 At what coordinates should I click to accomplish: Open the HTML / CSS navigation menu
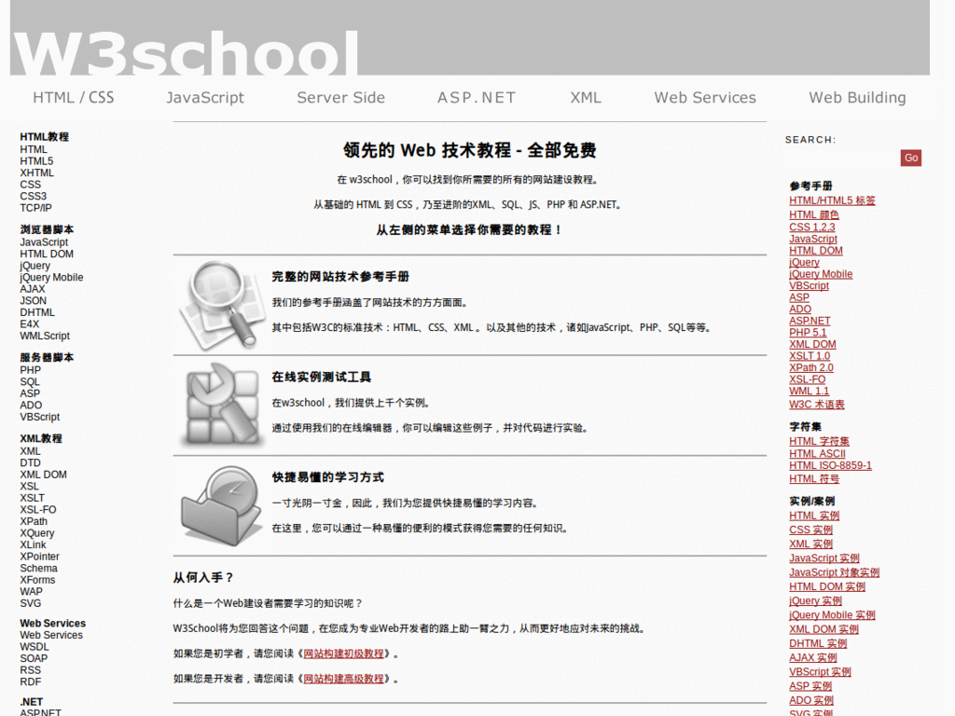(73, 97)
